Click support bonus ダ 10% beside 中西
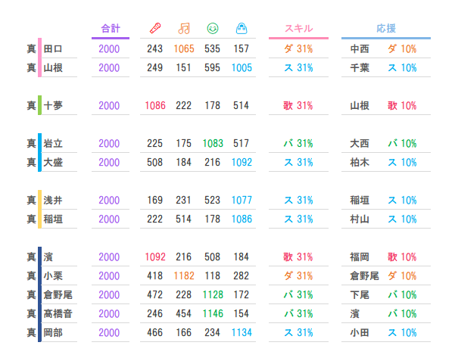The width and height of the screenshot is (455, 361). coord(402,48)
